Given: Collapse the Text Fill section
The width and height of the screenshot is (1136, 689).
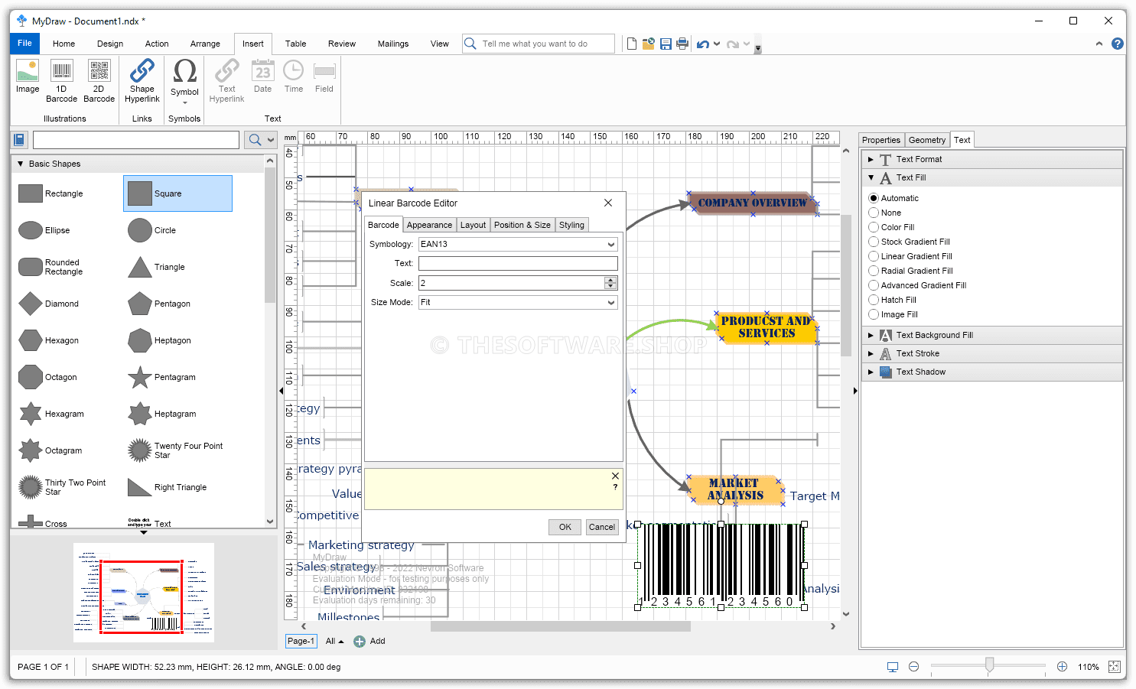Looking at the screenshot, I should pos(871,177).
